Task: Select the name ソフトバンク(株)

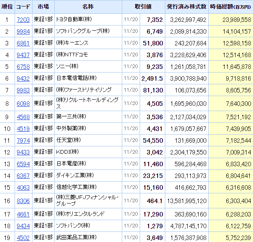Action: [x=73, y=225]
